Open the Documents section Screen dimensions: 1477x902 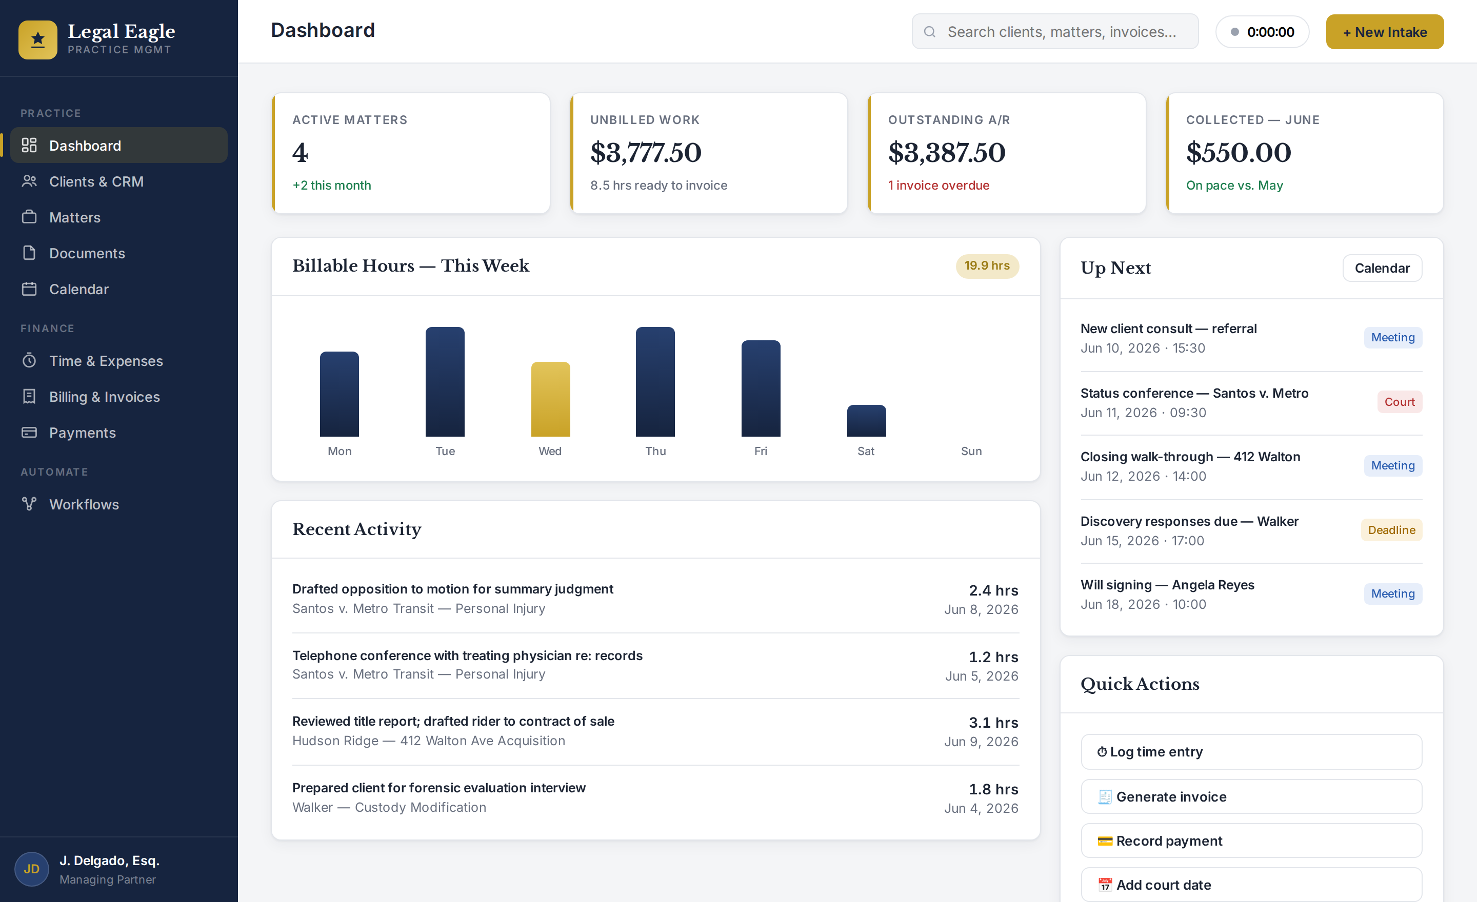[118, 253]
